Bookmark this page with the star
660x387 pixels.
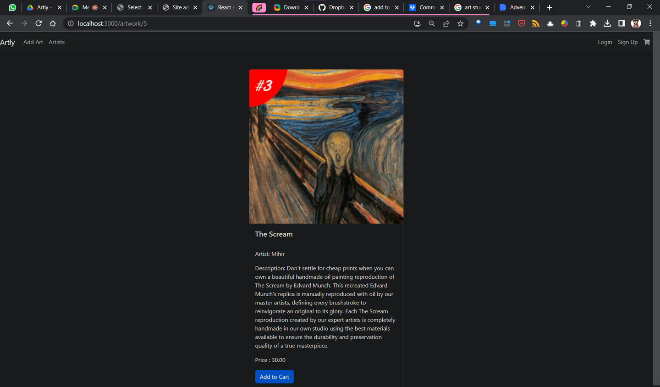click(460, 23)
